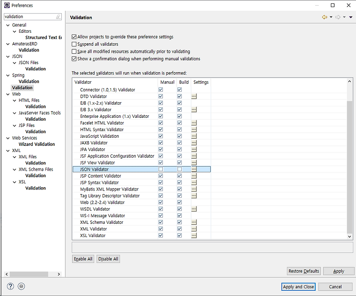Open settings for JSP Syntax Validator

pos(194,182)
